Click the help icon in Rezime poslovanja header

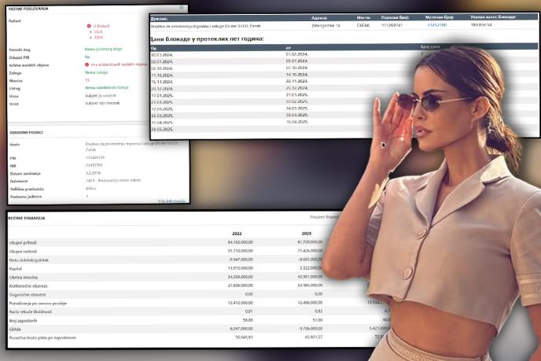(182, 8)
